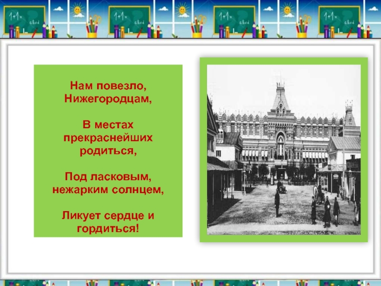Viewport: 381px width, 286px height.
Task: Click the lone pedestrian in the square's center
Action: tap(277, 203)
